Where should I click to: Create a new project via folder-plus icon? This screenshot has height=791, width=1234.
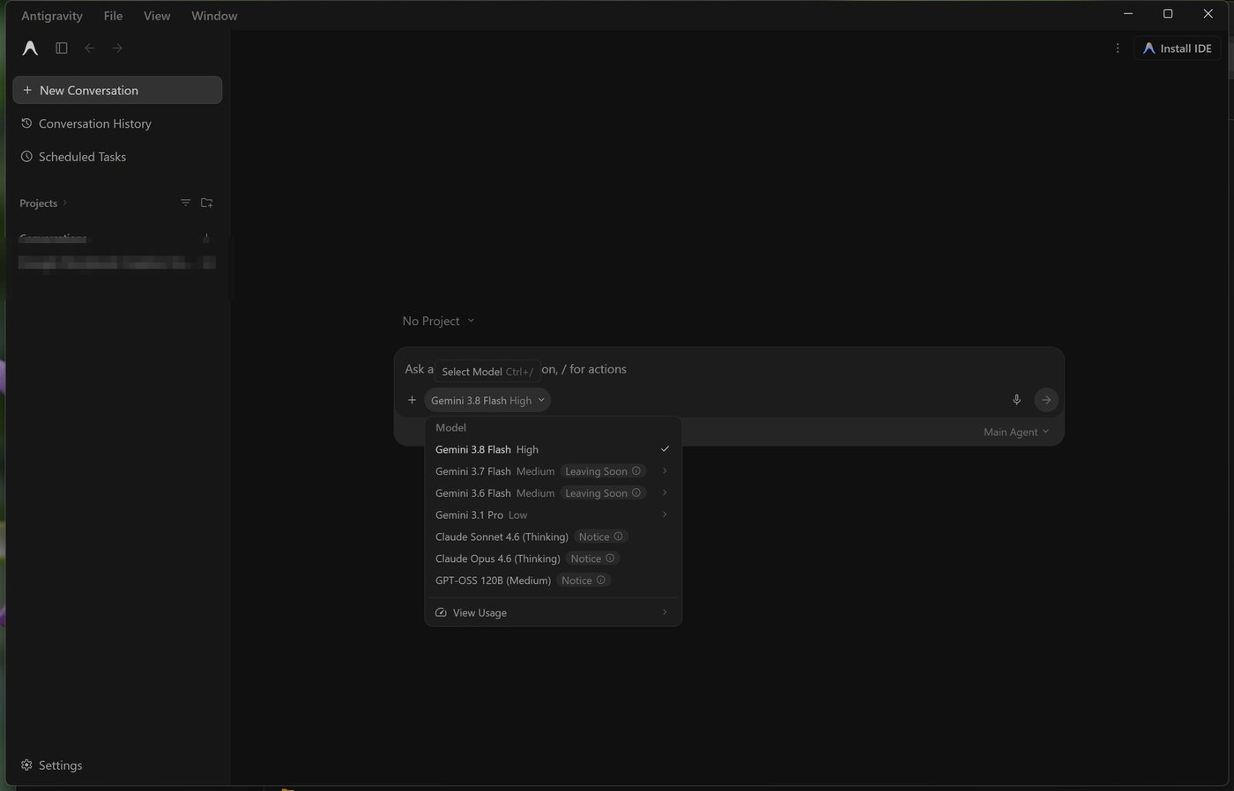point(207,203)
